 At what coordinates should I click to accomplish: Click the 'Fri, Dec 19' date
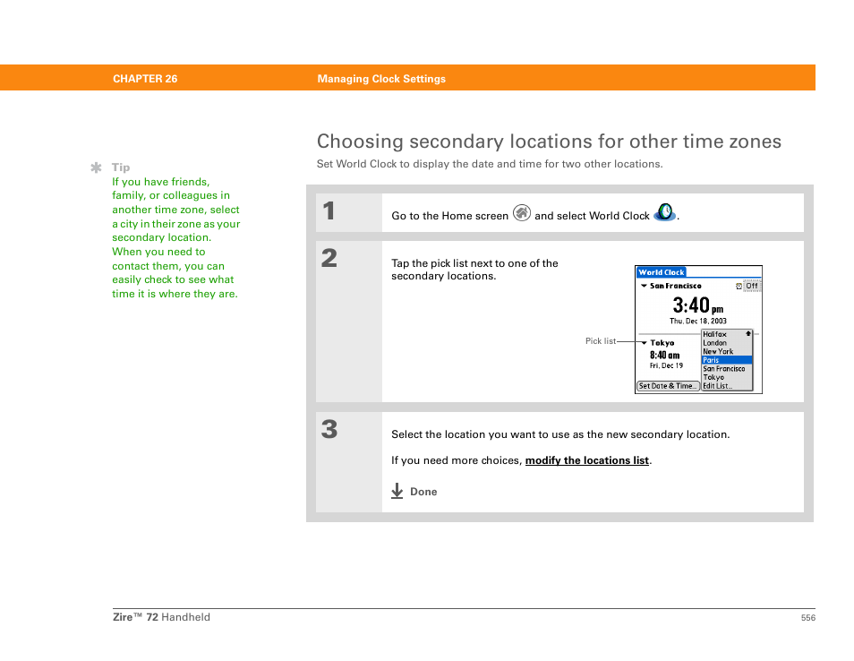click(x=666, y=365)
